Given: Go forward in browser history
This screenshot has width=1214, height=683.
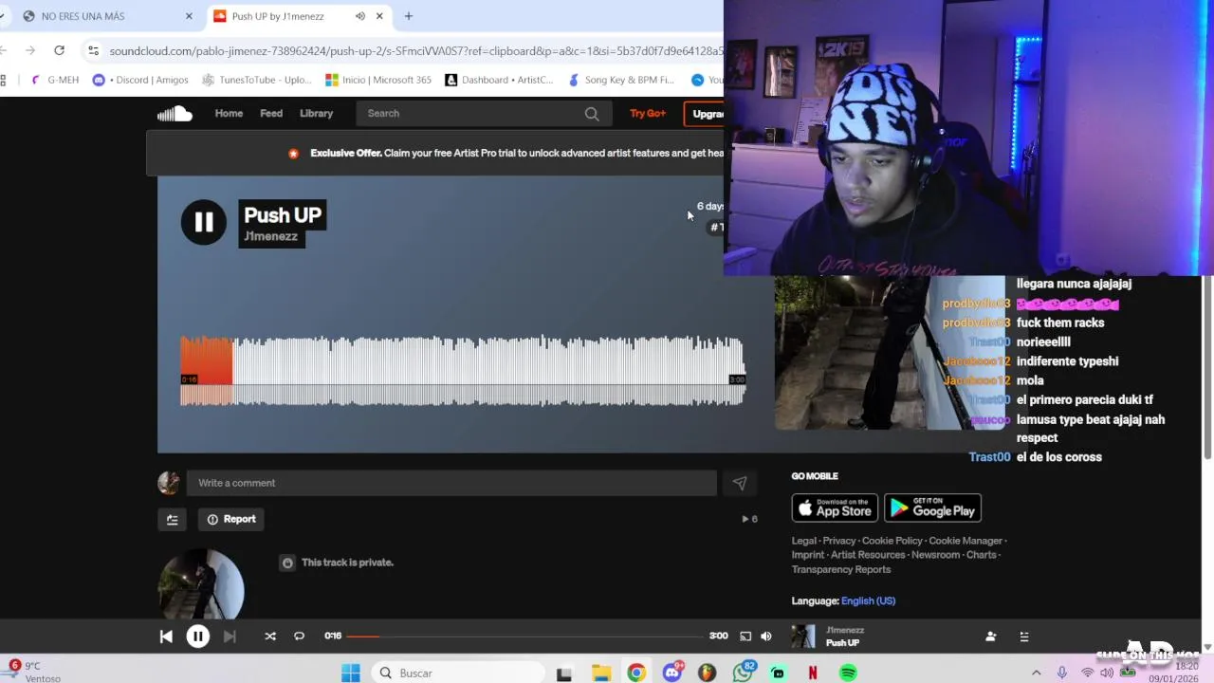Looking at the screenshot, I should (30, 50).
